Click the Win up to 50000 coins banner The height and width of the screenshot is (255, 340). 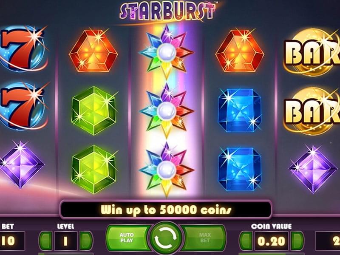point(166,210)
